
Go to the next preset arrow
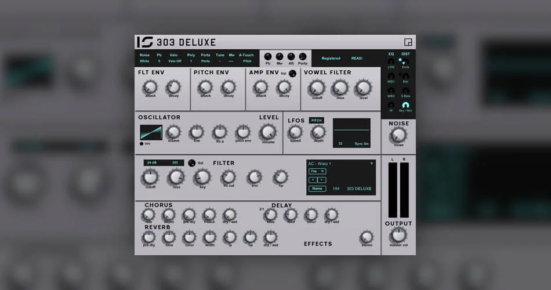(322, 180)
